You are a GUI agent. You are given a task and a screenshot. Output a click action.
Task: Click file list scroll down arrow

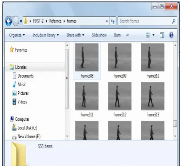click(175, 136)
